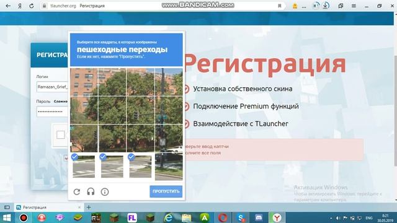Switch to the Регистрация browser tab
The image size is (397, 223).
click(x=49, y=208)
